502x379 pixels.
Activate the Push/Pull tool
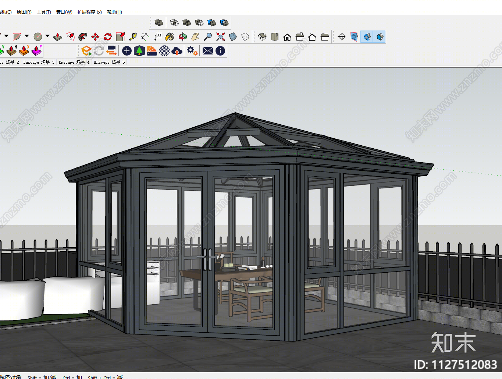click(58, 37)
